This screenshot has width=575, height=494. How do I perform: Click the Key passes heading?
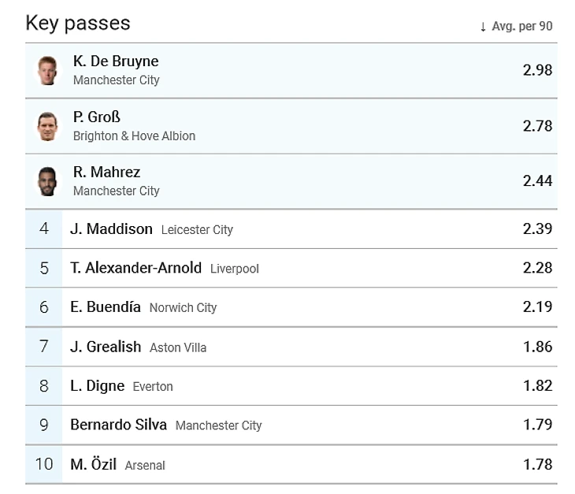click(x=78, y=23)
